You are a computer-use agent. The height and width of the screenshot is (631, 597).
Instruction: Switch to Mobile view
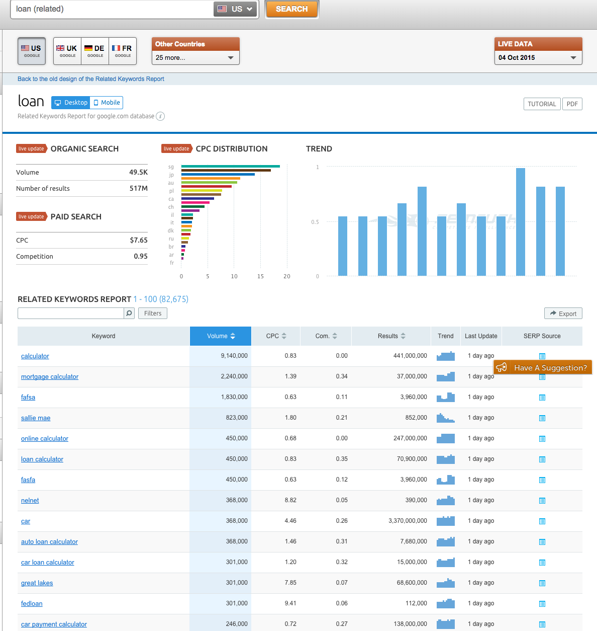[106, 102]
